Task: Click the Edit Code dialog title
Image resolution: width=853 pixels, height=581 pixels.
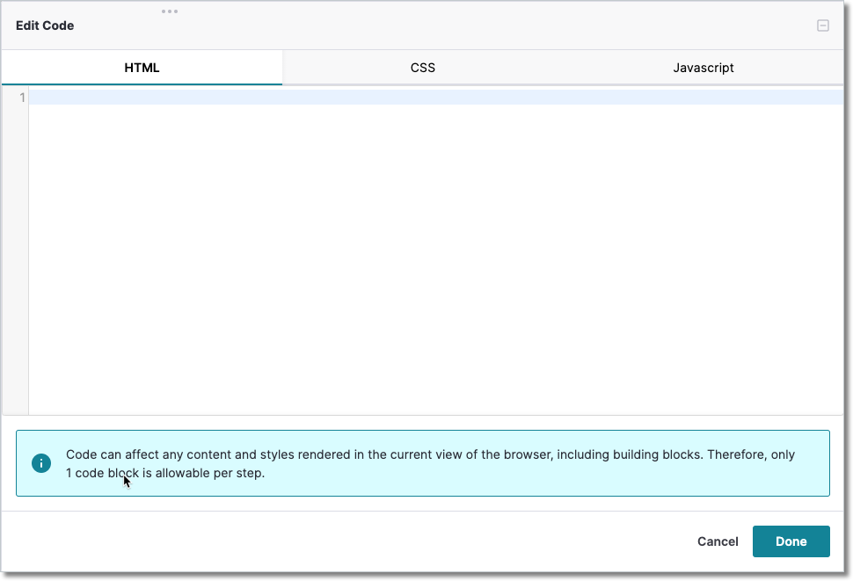Action: pos(45,25)
